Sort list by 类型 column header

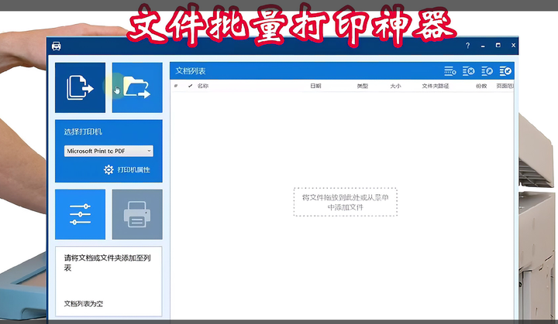(363, 86)
